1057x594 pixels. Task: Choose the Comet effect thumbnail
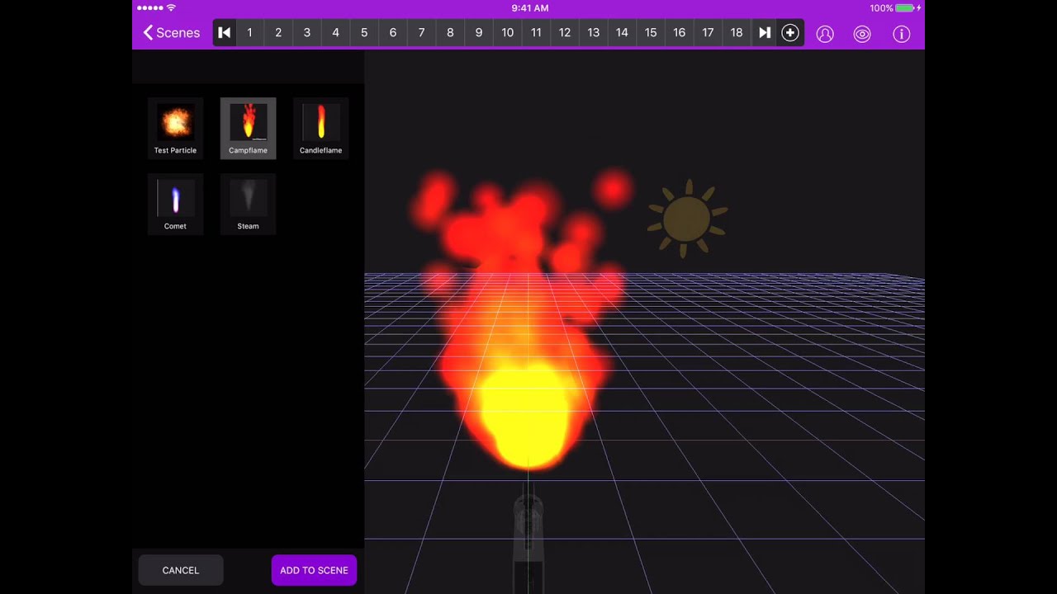pyautogui.click(x=175, y=204)
